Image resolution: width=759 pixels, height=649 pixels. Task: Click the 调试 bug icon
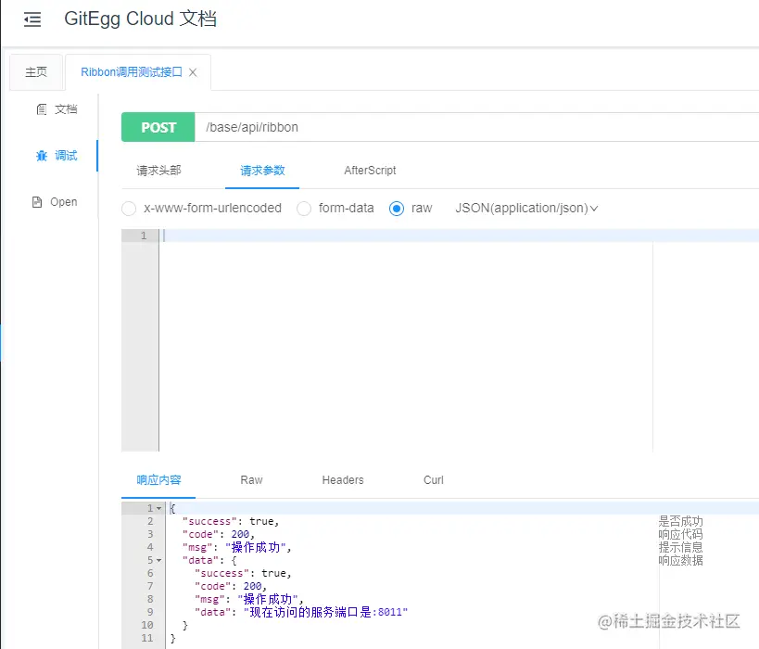pos(42,156)
